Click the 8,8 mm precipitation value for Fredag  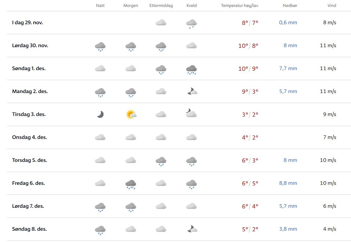click(x=288, y=183)
